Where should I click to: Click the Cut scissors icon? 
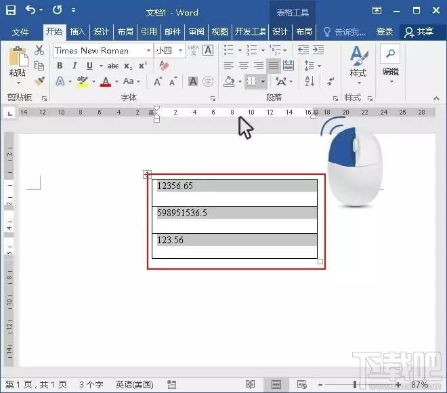coord(39,50)
